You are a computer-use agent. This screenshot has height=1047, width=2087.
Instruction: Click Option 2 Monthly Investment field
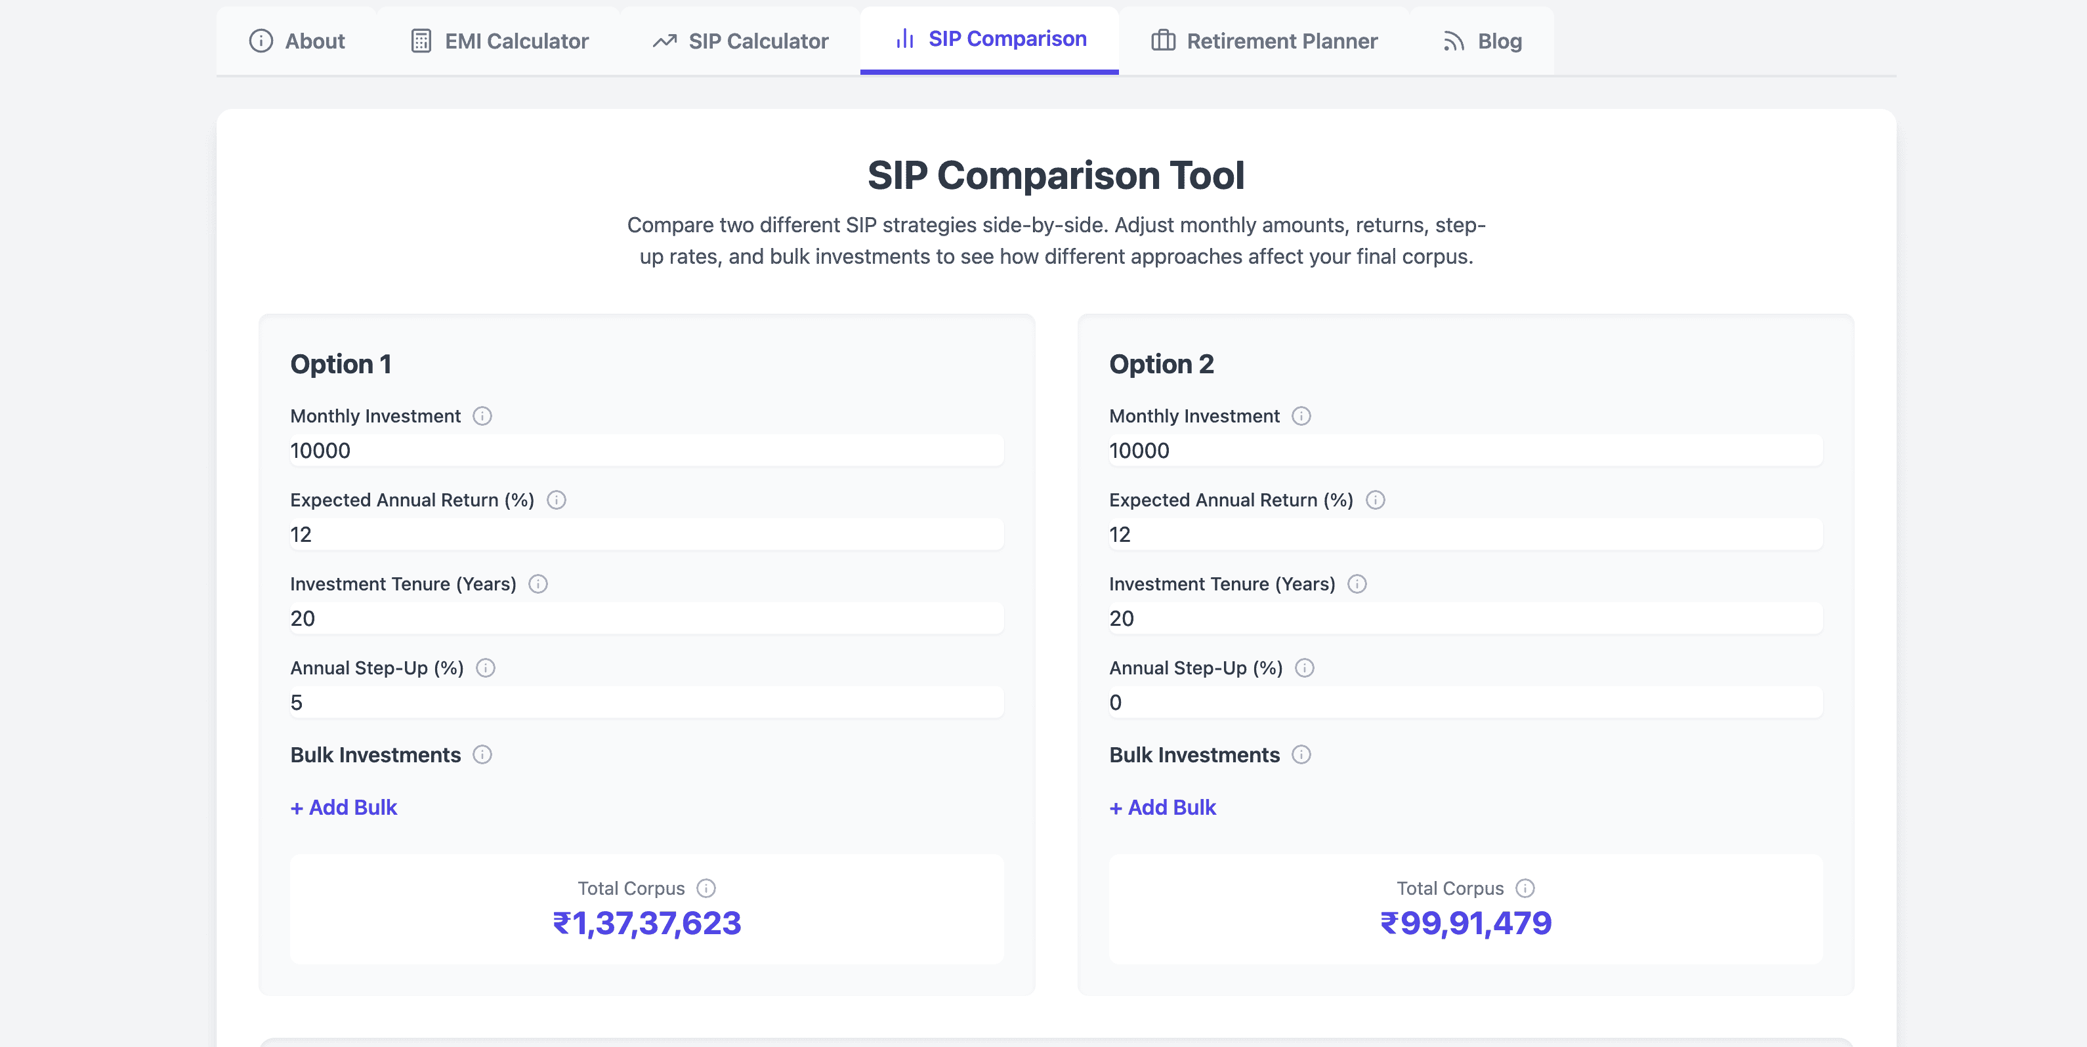click(x=1465, y=451)
